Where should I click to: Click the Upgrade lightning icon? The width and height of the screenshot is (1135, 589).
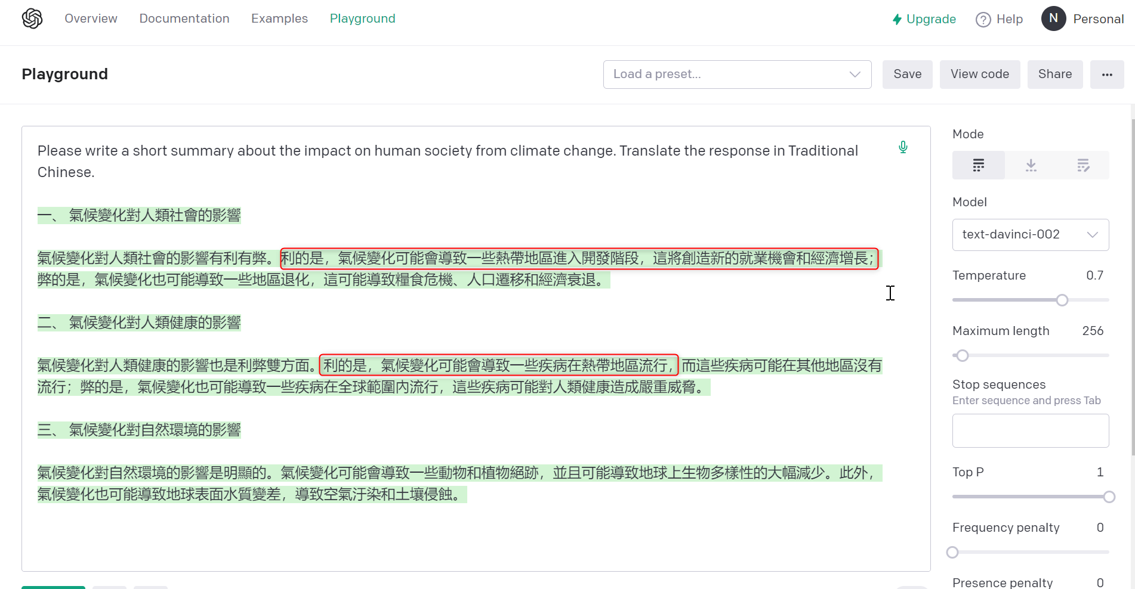point(897,19)
